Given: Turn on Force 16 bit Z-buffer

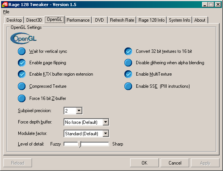Looking at the screenshot, I should click(22, 98).
